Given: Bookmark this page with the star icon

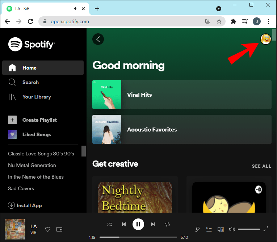Looking at the screenshot, I should pyautogui.click(x=219, y=21).
